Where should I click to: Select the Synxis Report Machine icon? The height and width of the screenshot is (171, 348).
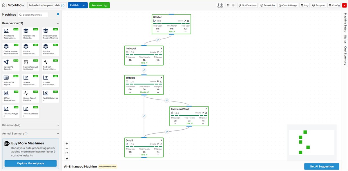[26, 93]
